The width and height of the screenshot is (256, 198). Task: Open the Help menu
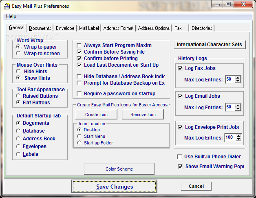[11, 16]
